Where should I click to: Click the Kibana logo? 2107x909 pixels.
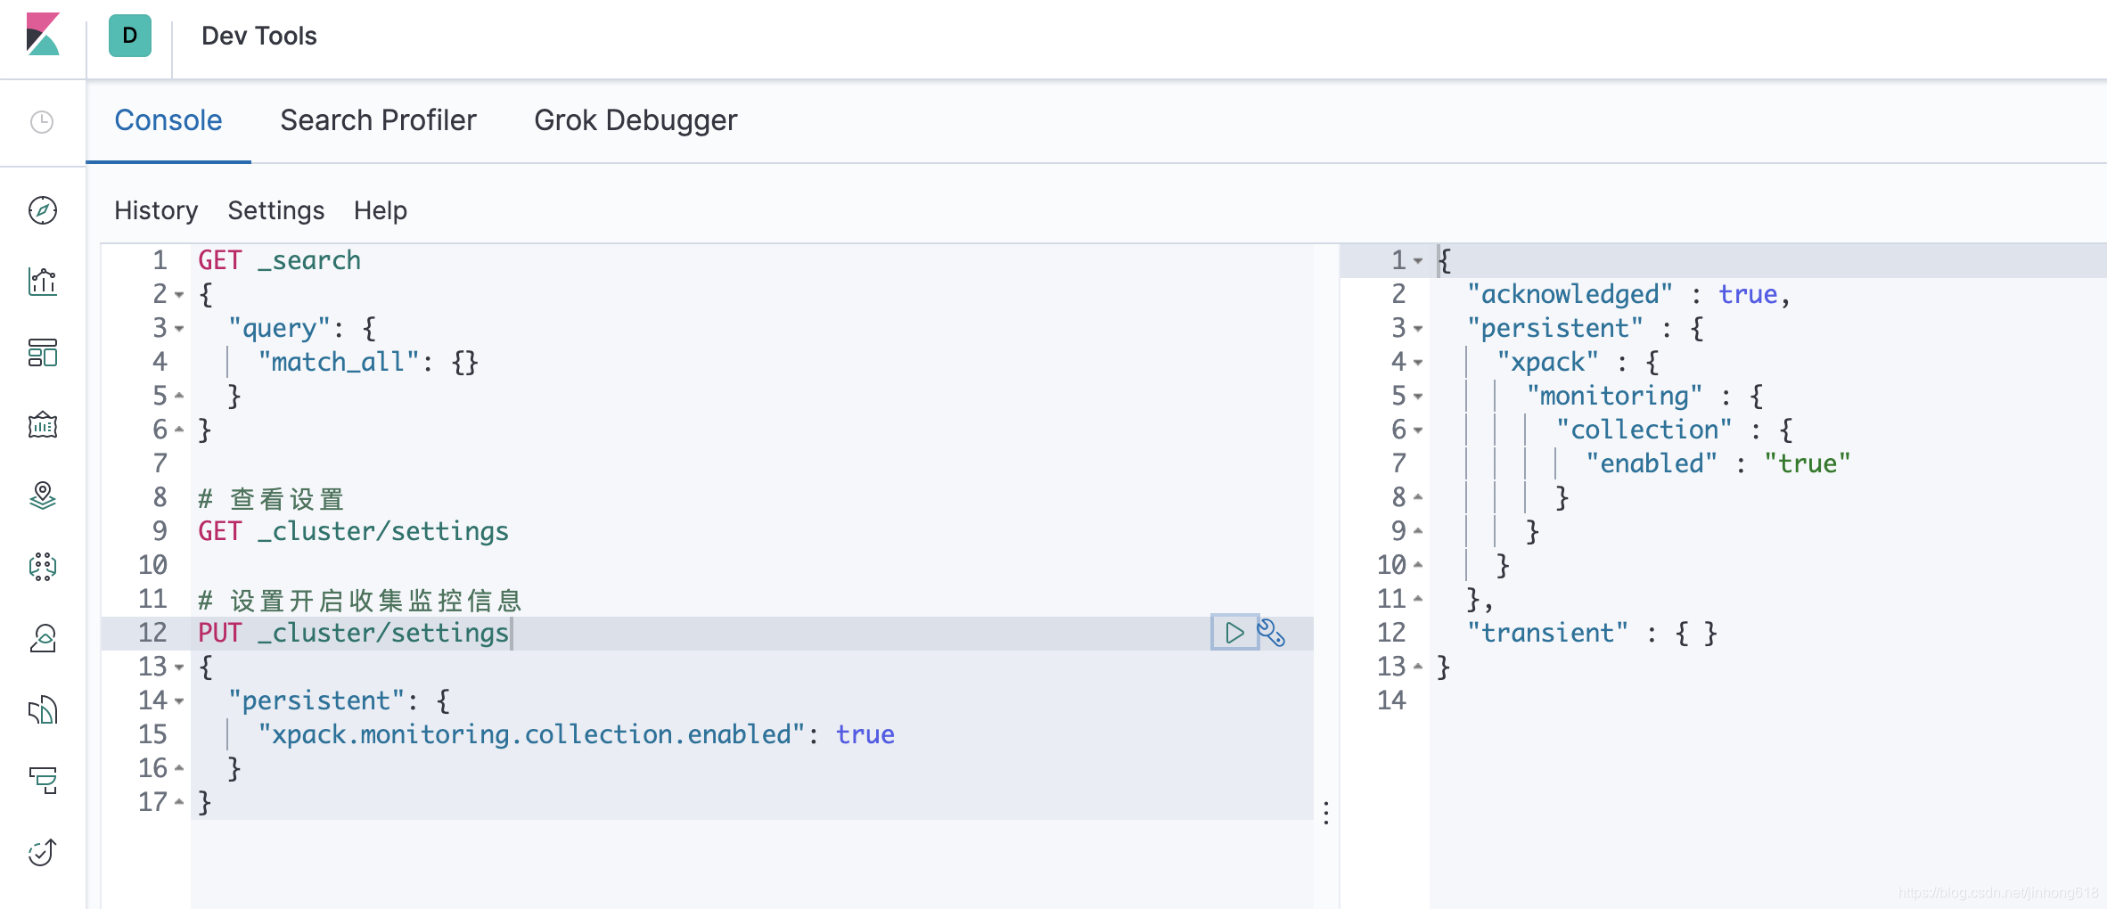click(x=43, y=35)
